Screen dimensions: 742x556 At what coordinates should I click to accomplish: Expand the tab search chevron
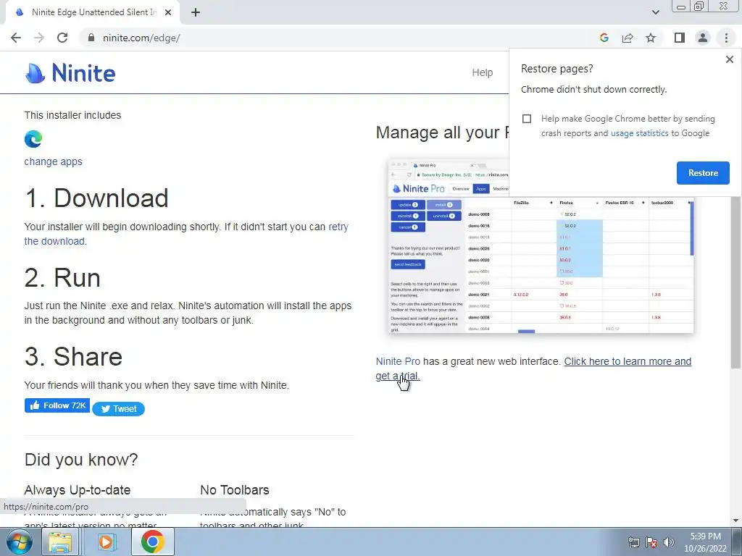[655, 12]
